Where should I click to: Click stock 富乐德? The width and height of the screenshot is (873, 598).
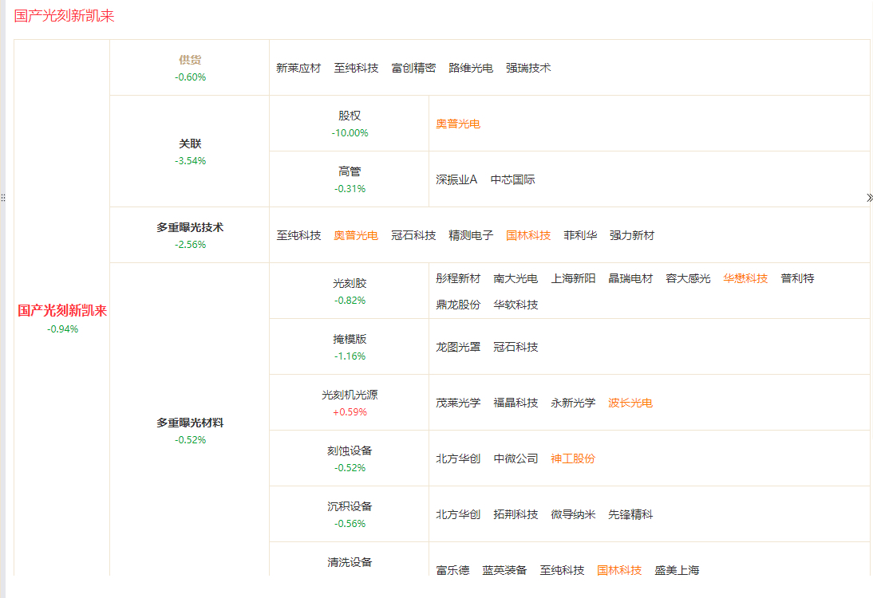(x=452, y=570)
